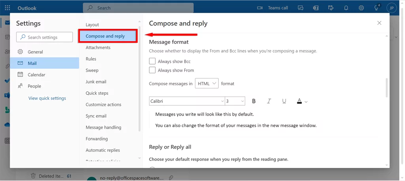The height and width of the screenshot is (181, 405).
Task: Expand the font color chevron
Action: 306,102
